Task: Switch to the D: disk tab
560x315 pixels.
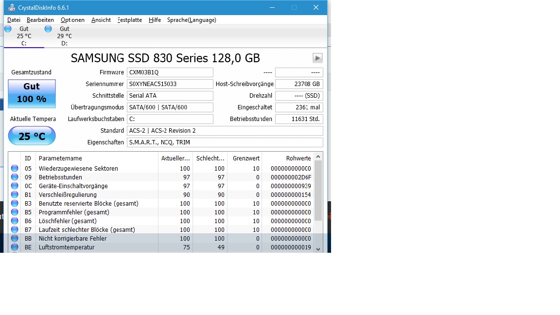Action: [64, 36]
